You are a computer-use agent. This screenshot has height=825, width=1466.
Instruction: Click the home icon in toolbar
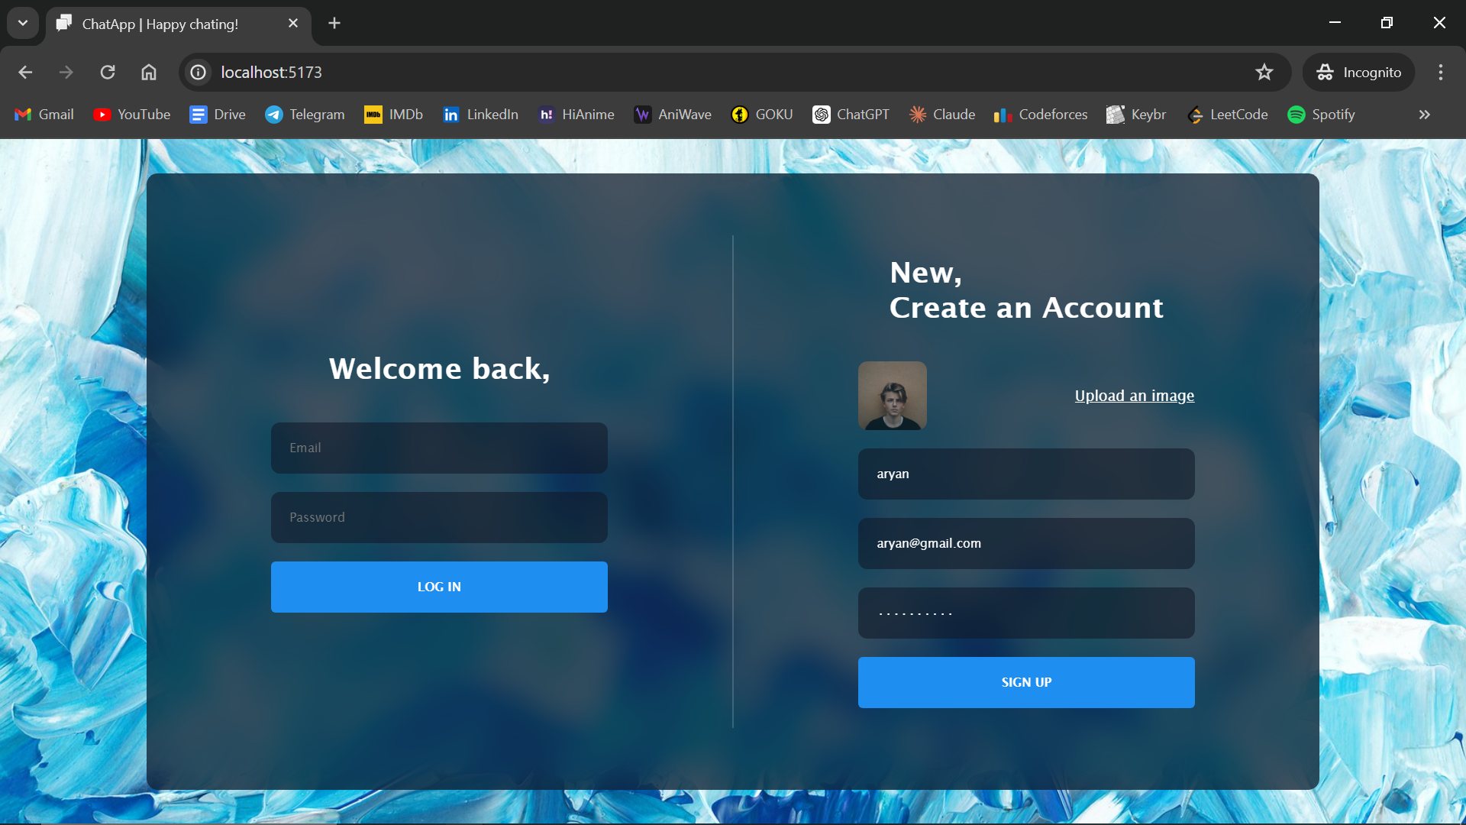pos(149,72)
